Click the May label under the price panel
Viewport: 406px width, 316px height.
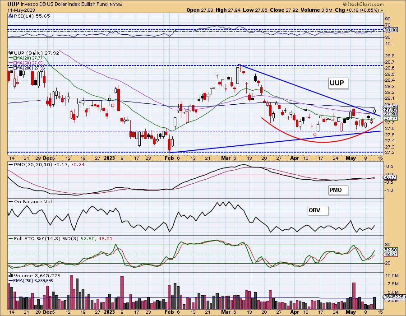351,158
